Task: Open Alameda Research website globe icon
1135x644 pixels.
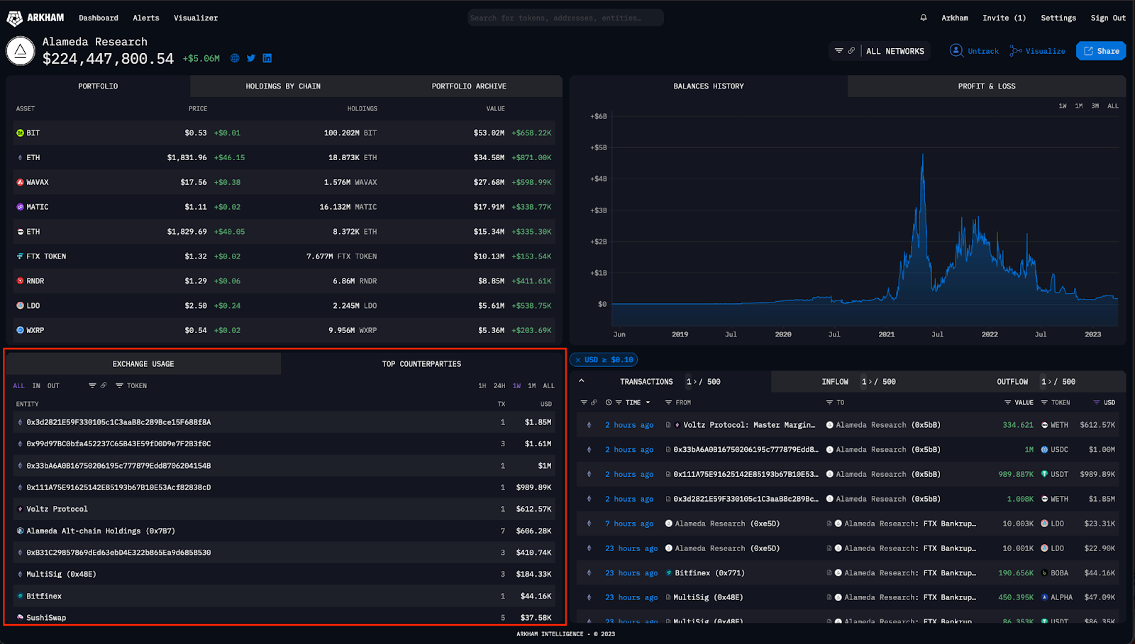Action: [x=235, y=58]
